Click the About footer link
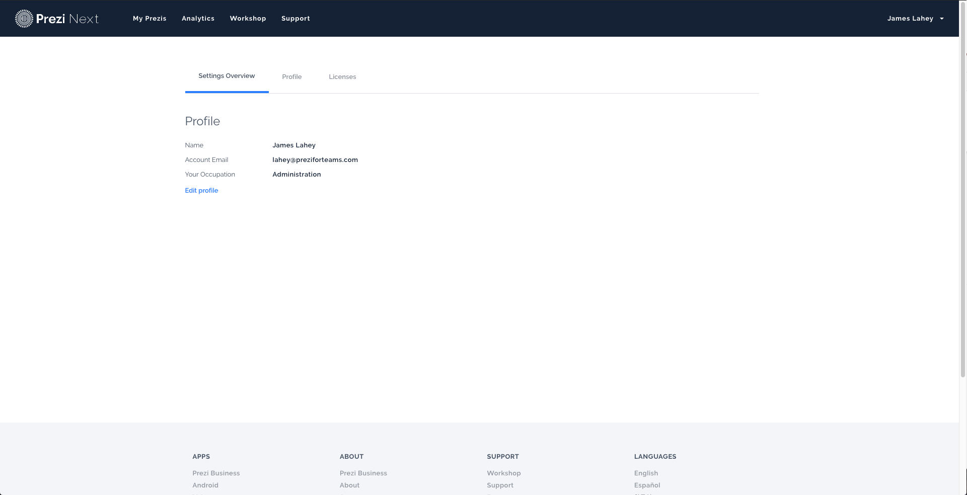The height and width of the screenshot is (495, 967). (x=349, y=485)
